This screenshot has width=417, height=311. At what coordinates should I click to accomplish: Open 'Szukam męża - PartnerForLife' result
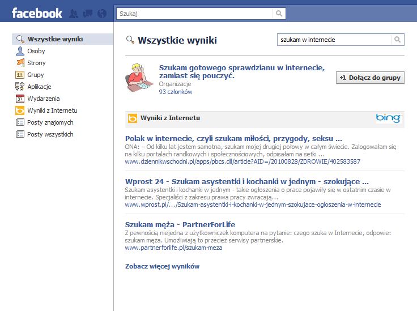pyautogui.click(x=175, y=224)
